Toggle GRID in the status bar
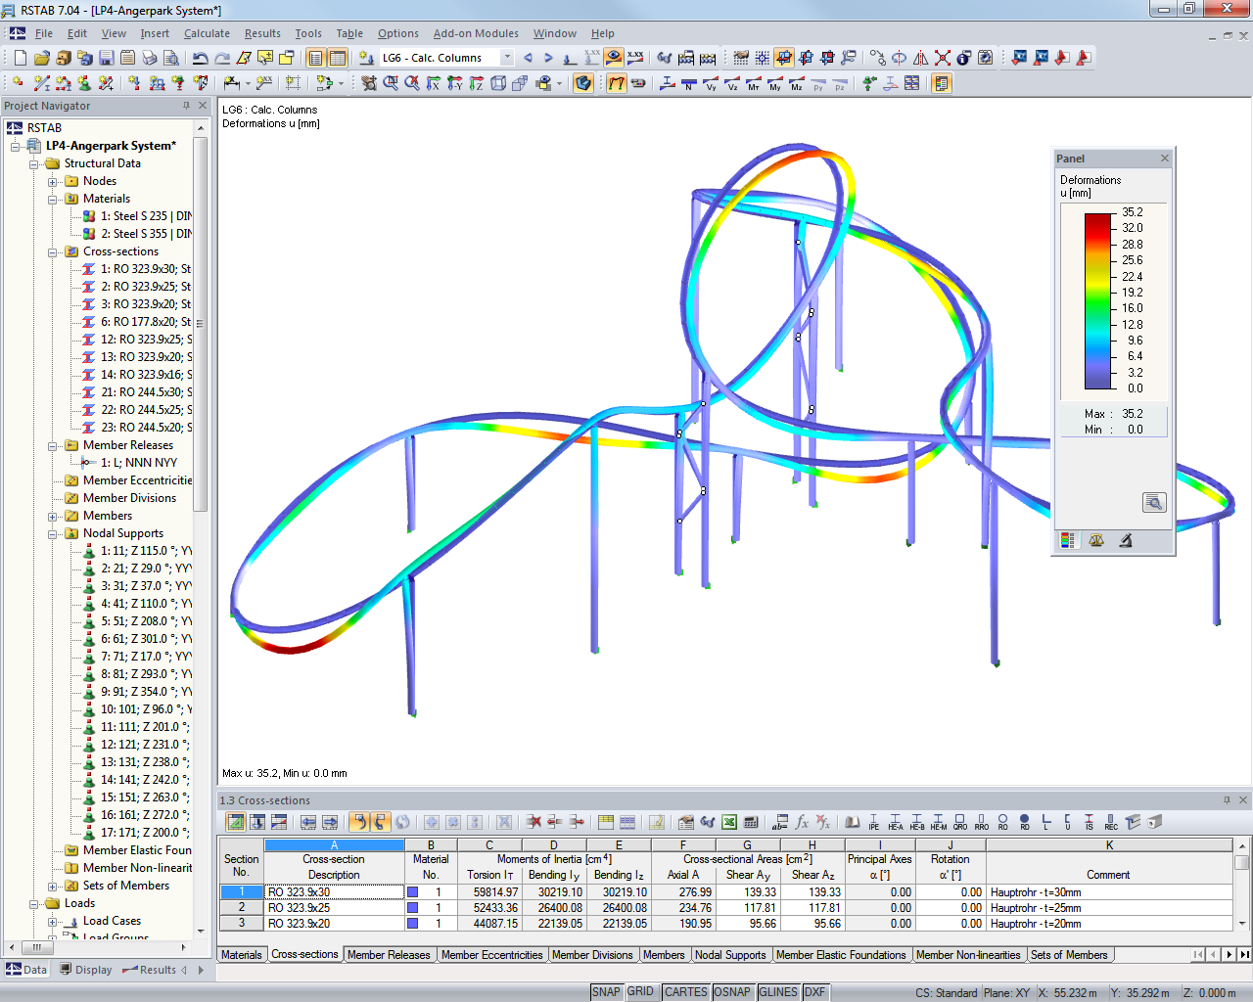Screen dimensions: 1253x1002 point(643,991)
